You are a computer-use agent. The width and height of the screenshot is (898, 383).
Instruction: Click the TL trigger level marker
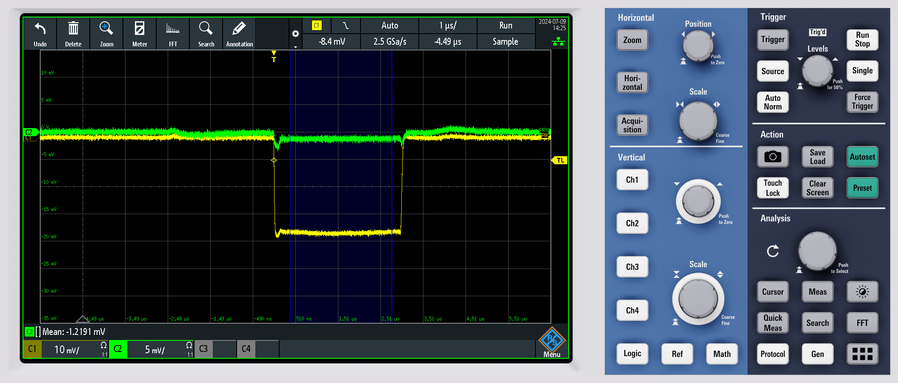pos(560,160)
